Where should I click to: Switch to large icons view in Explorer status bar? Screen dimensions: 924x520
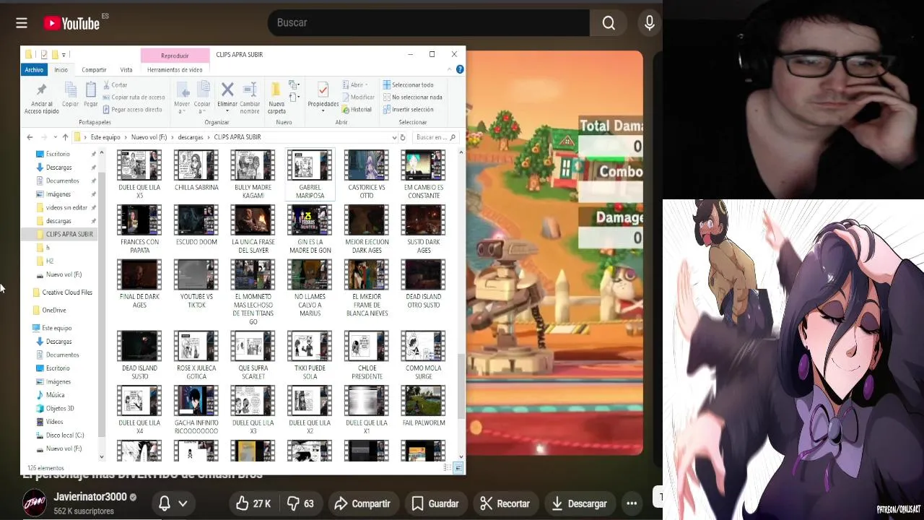458,468
